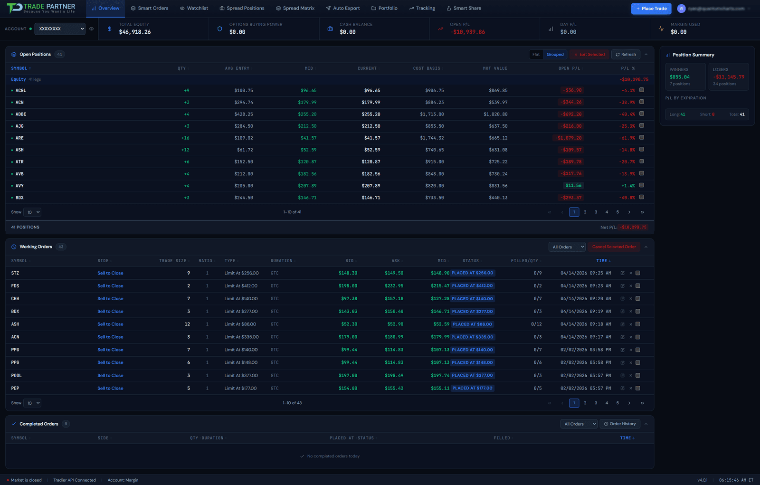Viewport: 760px width, 485px height.
Task: Go to next Open Positions page arrow
Action: coord(629,212)
